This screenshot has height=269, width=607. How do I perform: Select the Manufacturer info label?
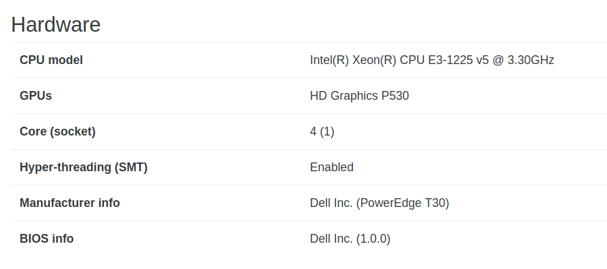click(x=70, y=203)
